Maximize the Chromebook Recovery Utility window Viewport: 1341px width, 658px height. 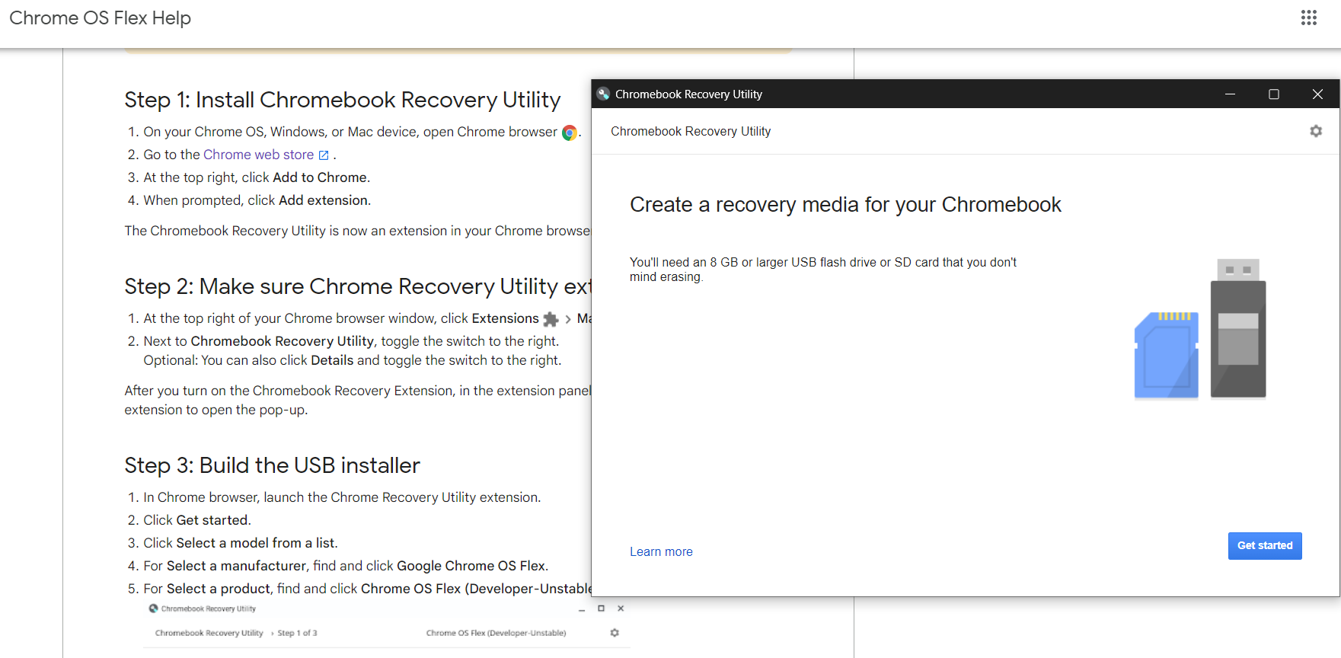pyautogui.click(x=1273, y=94)
